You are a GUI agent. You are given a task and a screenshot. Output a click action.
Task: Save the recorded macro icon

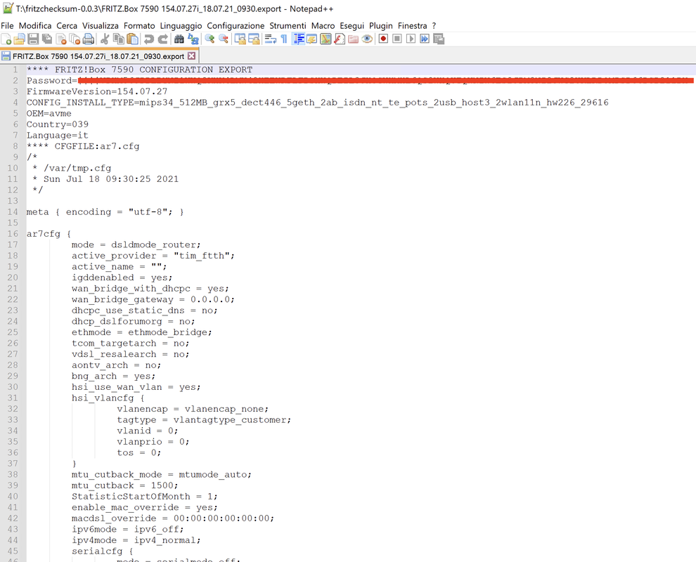tap(439, 39)
